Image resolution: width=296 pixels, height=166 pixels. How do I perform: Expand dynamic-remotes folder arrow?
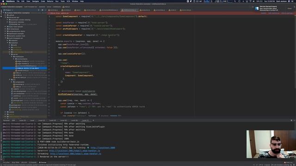(x=7, y=22)
